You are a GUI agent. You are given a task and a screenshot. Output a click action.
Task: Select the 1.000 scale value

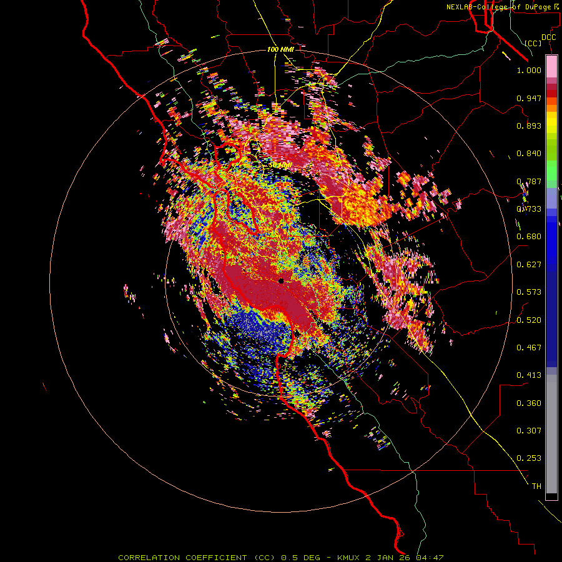tap(529, 70)
